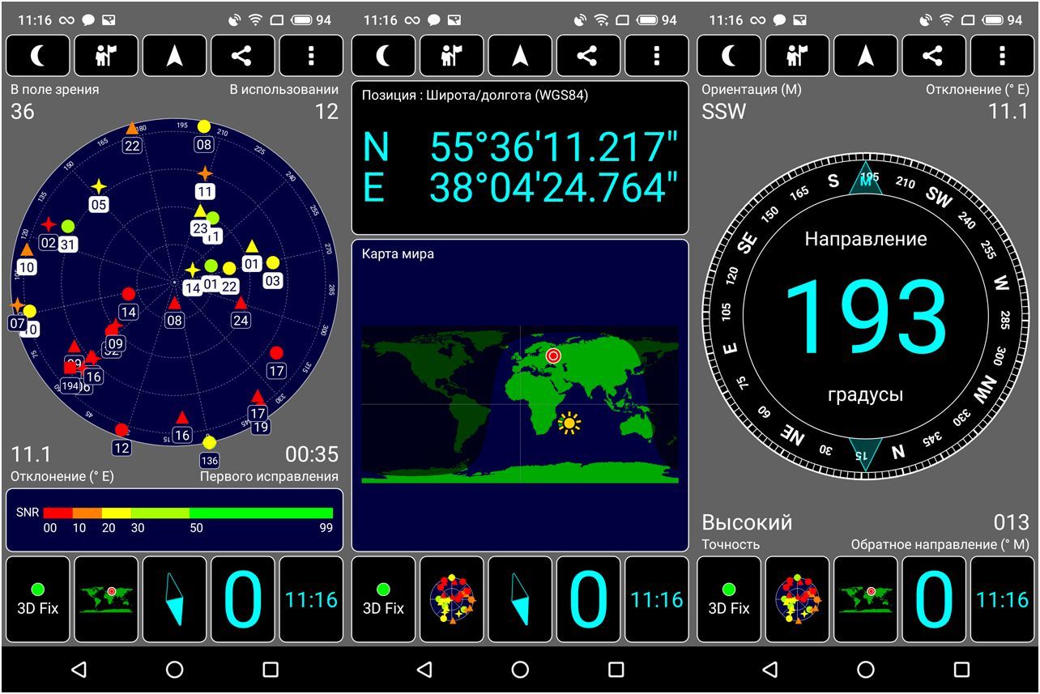Open three-dot overflow menu on right compass screen
The width and height of the screenshot is (1040, 694).
(x=1002, y=56)
